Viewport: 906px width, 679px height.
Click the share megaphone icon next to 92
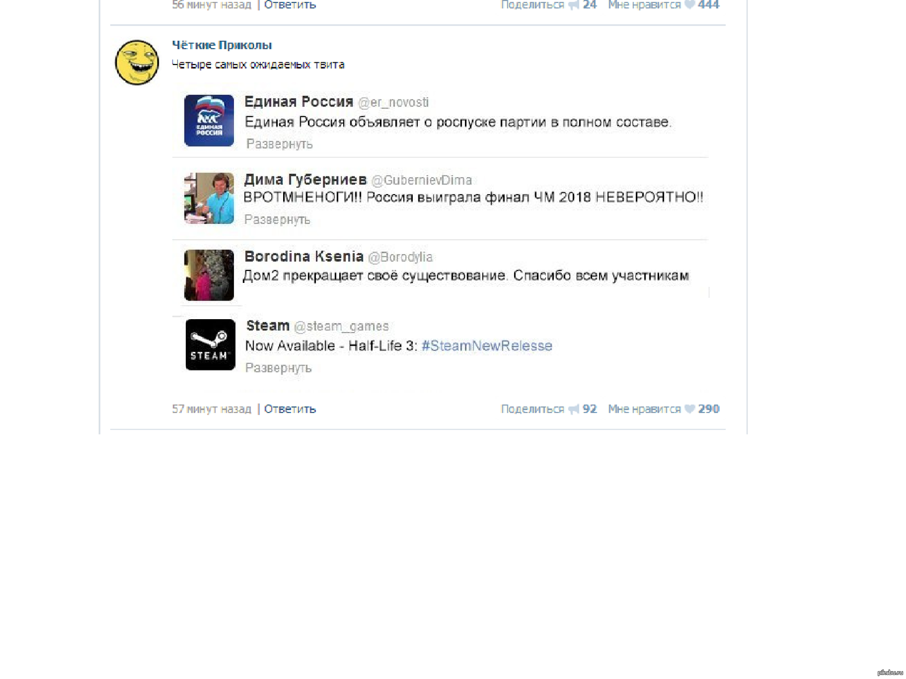click(574, 409)
